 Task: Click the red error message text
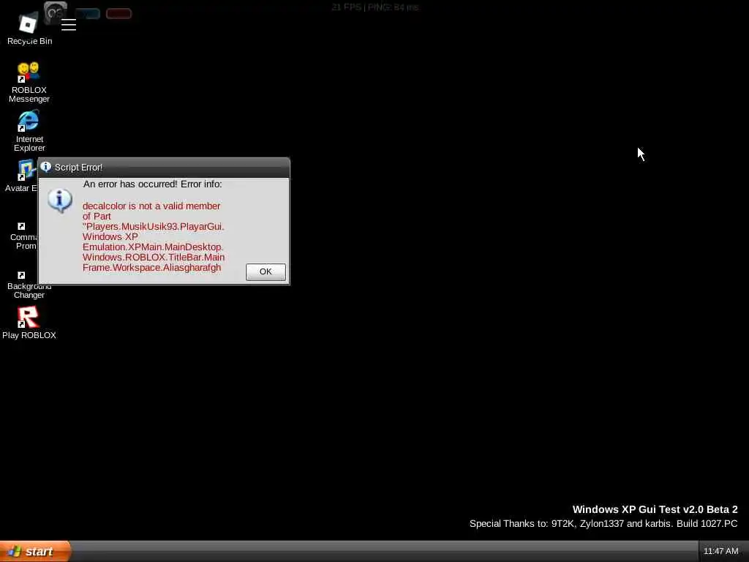[154, 236]
